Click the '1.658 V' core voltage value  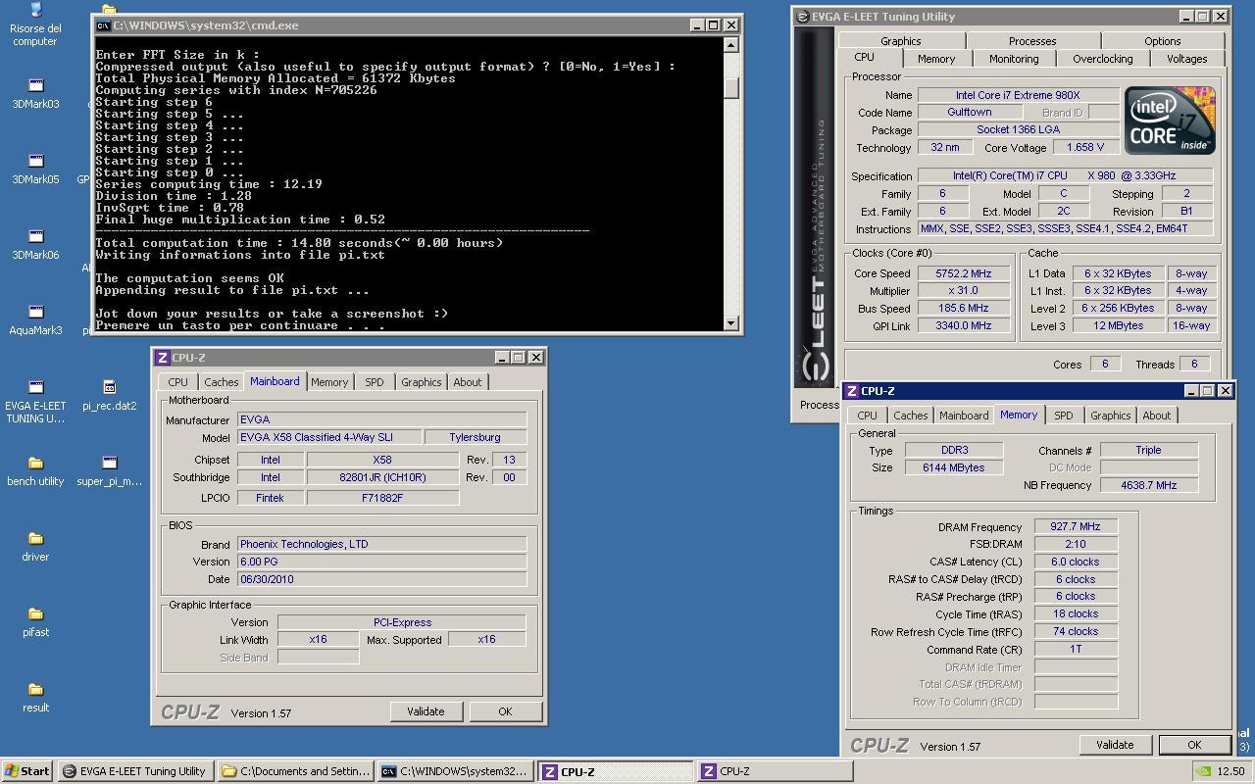coord(1085,148)
